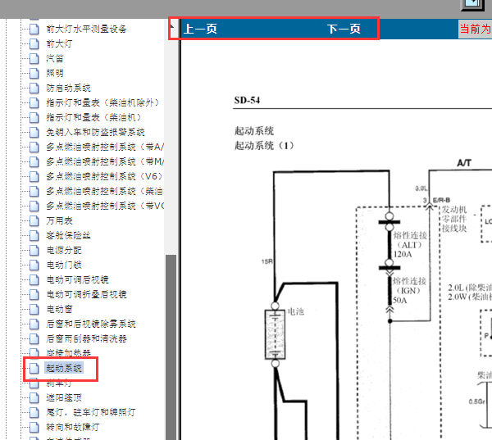Click the 熔性连接 (ALT) 120A label

pos(410,245)
